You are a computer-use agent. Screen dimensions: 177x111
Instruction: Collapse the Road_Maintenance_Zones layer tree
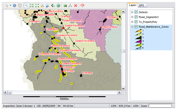click(132, 27)
